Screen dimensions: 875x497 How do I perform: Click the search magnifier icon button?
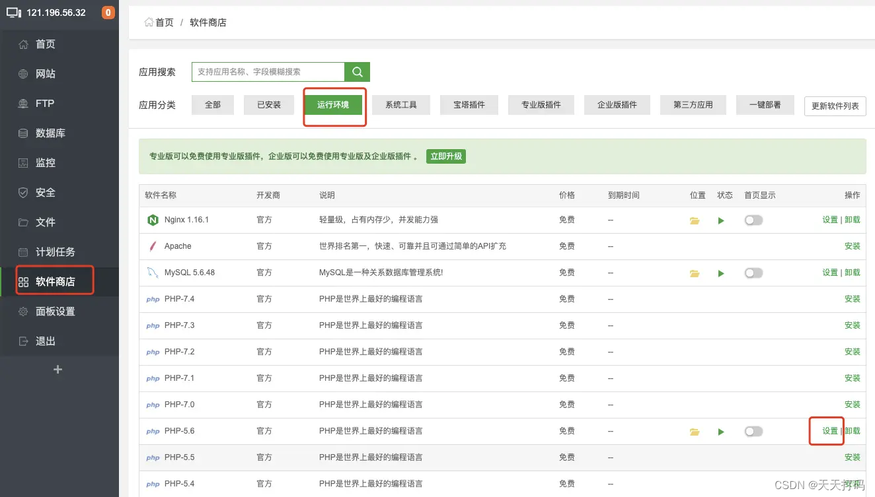coord(358,72)
